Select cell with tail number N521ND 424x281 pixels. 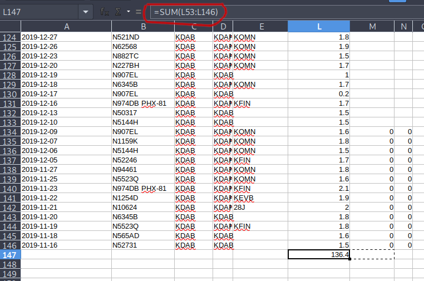(x=143, y=37)
